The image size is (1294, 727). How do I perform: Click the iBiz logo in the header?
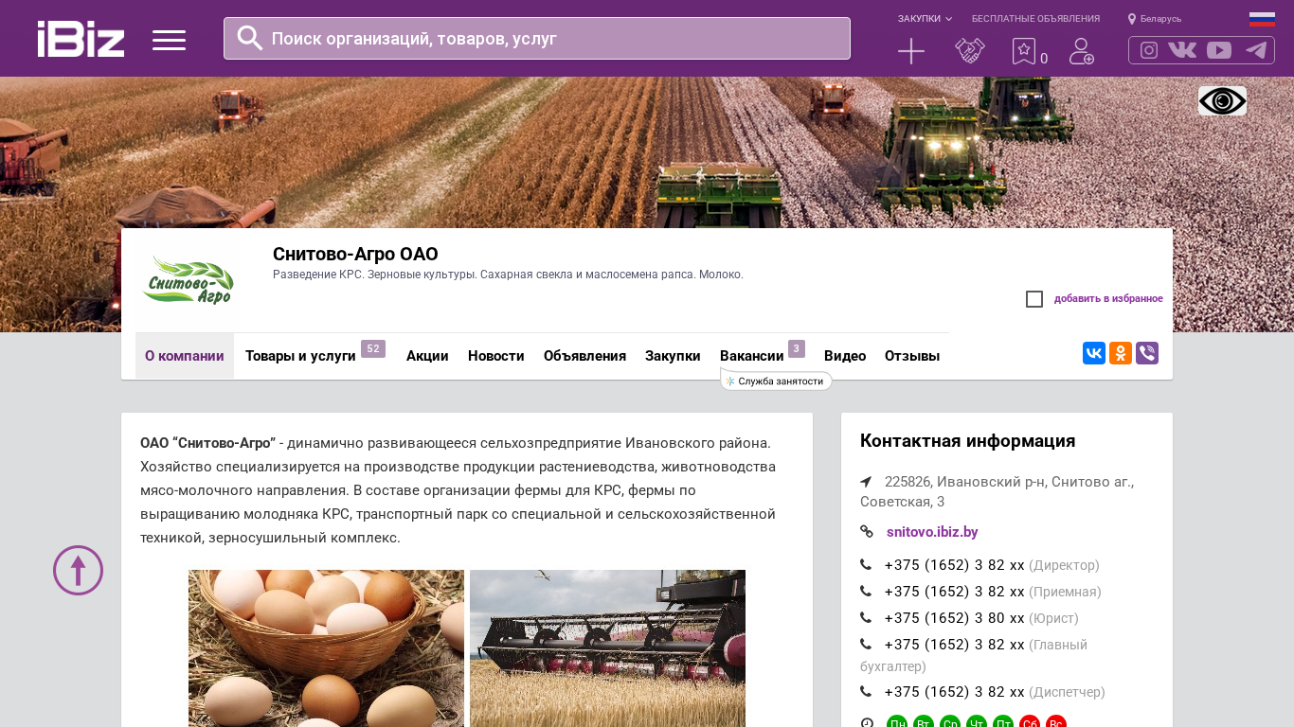pos(81,39)
